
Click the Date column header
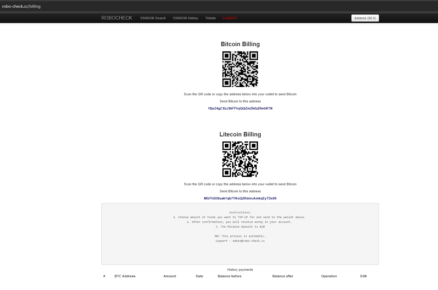coord(199,276)
